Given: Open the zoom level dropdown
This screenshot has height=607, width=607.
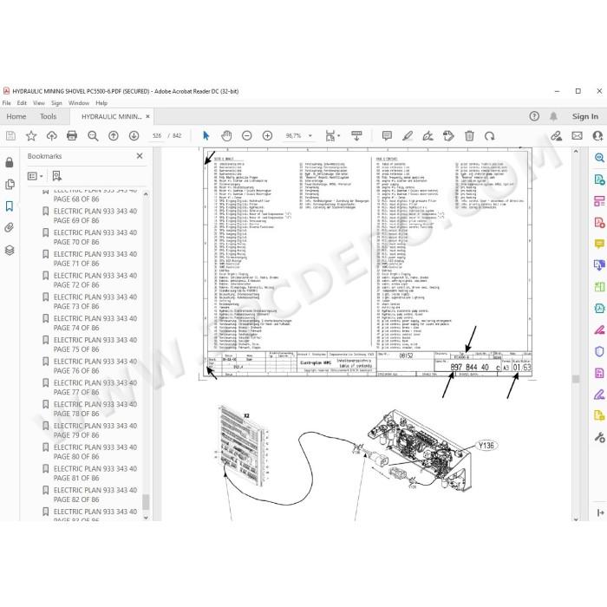Looking at the screenshot, I should [x=310, y=136].
